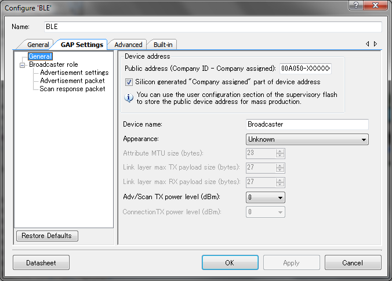Close the Configure 'BLE' dialog
Image resolution: width=392 pixels, height=281 pixels.
pyautogui.click(x=375, y=5)
